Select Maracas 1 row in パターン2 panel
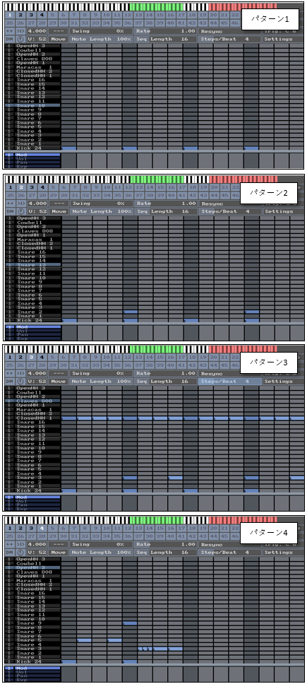The height and width of the screenshot is (684, 307). tap(32, 239)
